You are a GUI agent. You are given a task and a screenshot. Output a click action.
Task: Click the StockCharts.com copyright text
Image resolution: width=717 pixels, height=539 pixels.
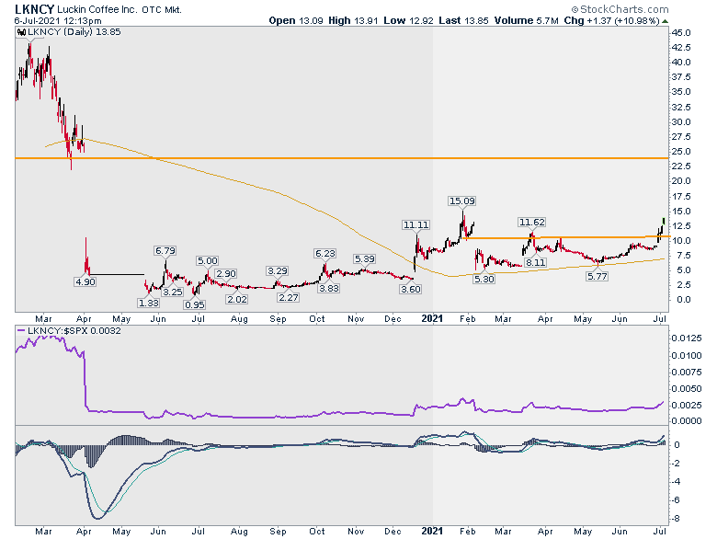pyautogui.click(x=620, y=9)
